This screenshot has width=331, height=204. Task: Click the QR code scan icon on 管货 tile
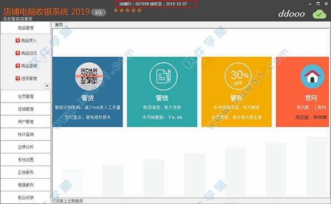point(89,77)
